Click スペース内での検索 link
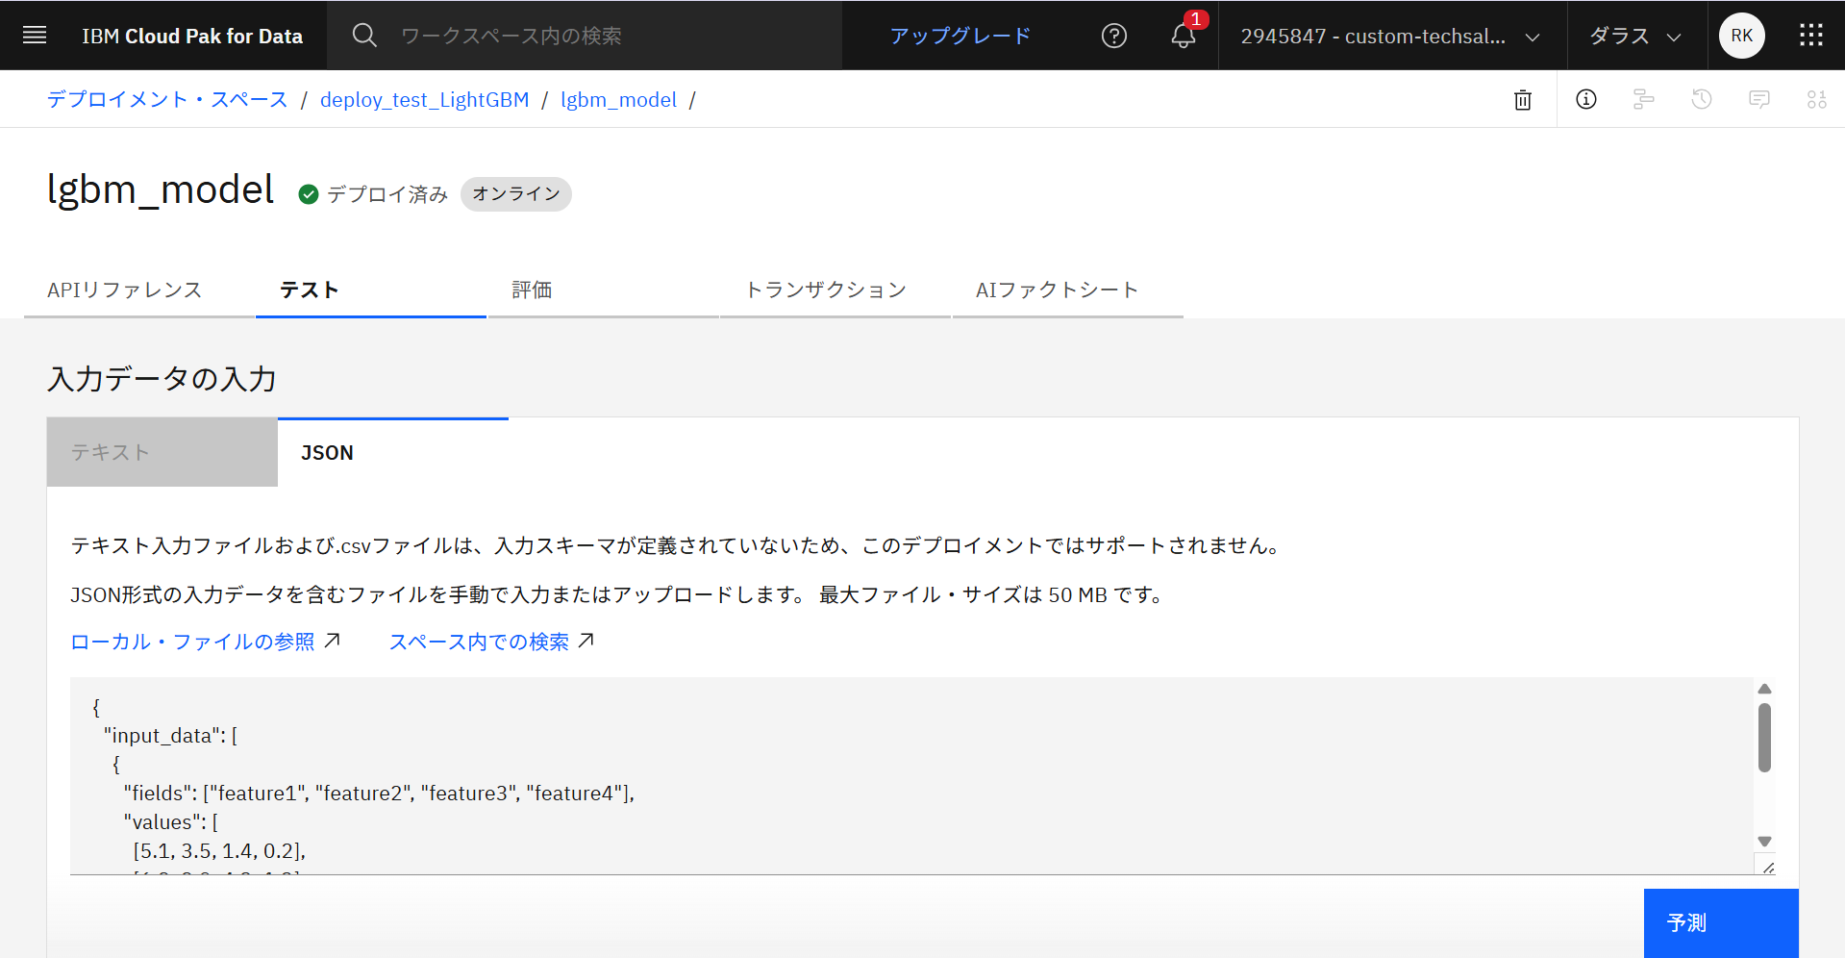The width and height of the screenshot is (1845, 958). click(x=479, y=642)
